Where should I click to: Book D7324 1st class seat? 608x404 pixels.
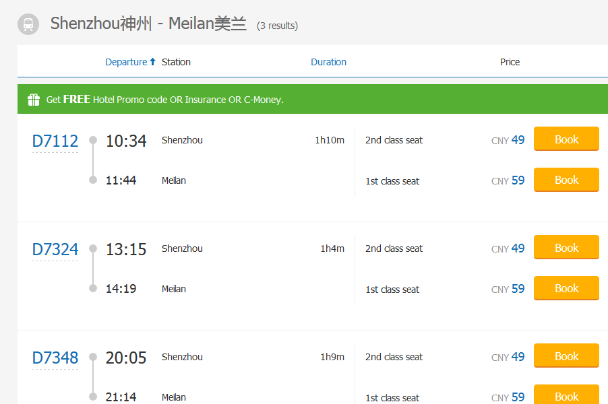pos(566,288)
